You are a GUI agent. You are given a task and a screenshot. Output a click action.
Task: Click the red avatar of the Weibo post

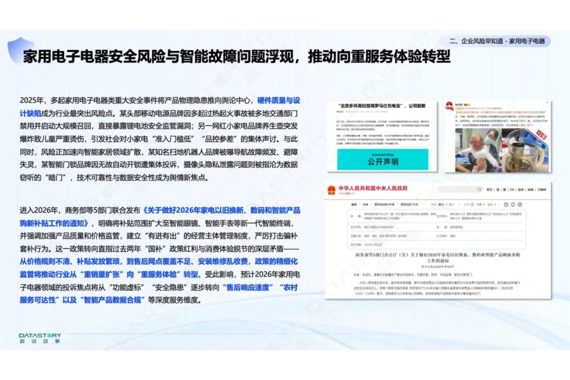click(x=449, y=106)
